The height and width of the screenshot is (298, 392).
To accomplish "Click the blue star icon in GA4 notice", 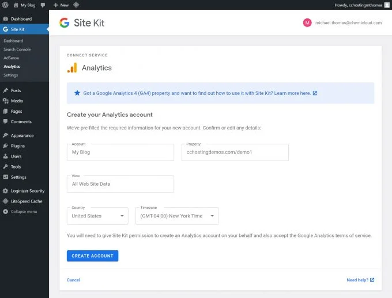I will point(77,93).
